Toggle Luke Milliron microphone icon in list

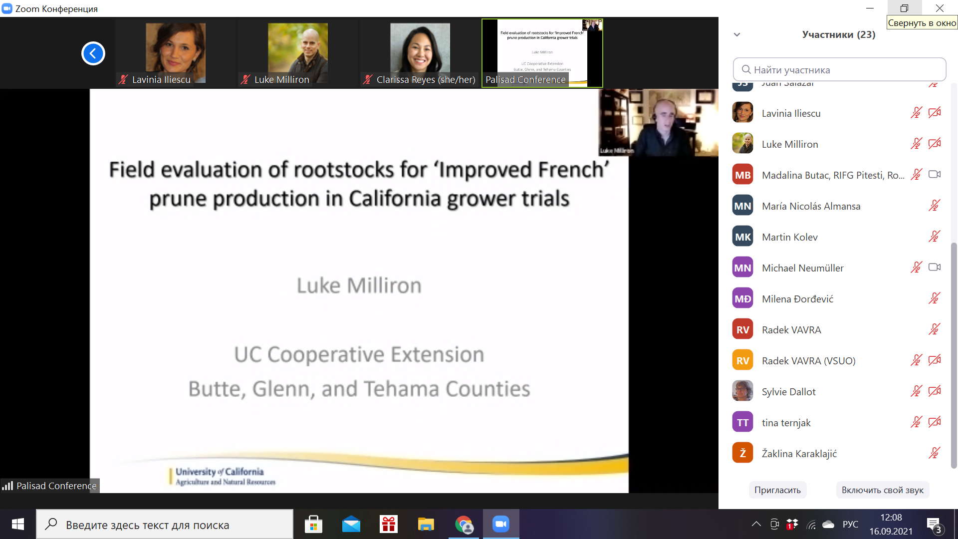pyautogui.click(x=916, y=144)
